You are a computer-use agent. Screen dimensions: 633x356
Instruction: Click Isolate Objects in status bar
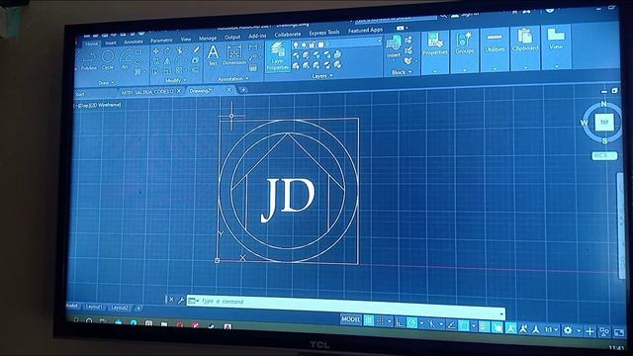(604, 332)
